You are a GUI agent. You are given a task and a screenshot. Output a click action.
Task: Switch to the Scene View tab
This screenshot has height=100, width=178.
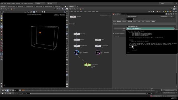point(3,6)
